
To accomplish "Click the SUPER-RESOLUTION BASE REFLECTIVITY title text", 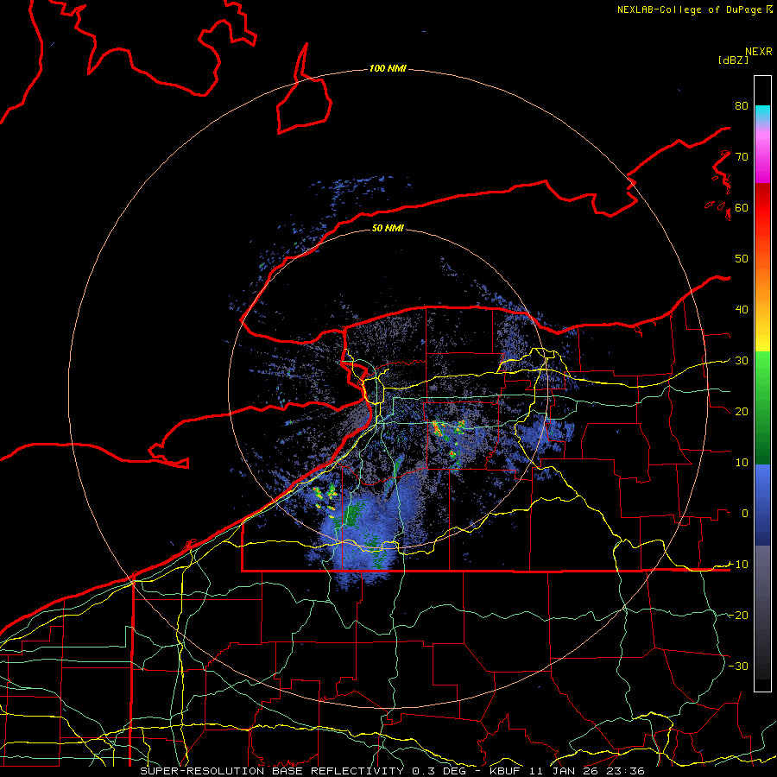I will pyautogui.click(x=271, y=771).
